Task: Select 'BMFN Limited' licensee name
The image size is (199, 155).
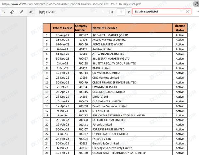Action: pos(101,68)
